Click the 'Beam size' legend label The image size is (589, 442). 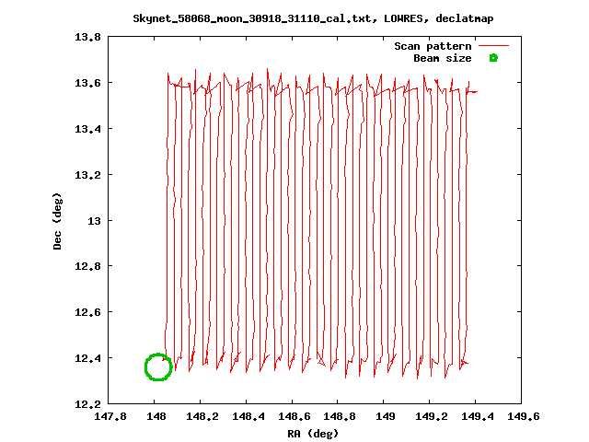pos(443,58)
